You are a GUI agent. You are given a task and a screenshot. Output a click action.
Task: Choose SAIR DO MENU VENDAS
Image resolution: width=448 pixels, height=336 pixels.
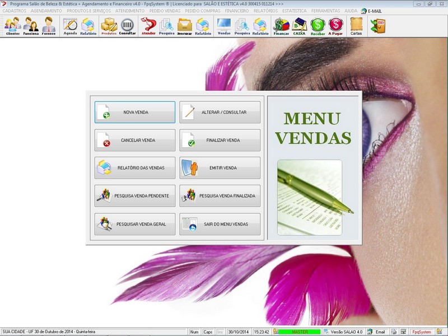[x=220, y=224]
